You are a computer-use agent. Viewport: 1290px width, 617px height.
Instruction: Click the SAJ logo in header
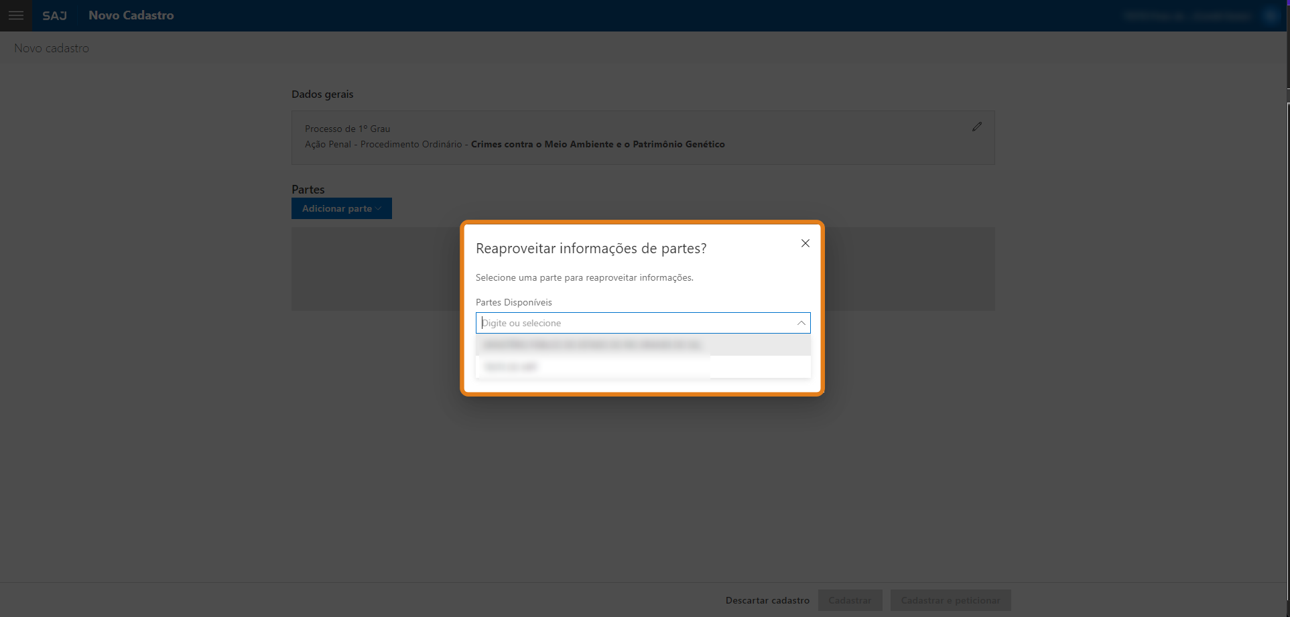tap(54, 15)
